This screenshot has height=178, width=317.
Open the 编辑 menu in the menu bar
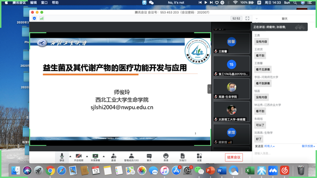(33, 3)
